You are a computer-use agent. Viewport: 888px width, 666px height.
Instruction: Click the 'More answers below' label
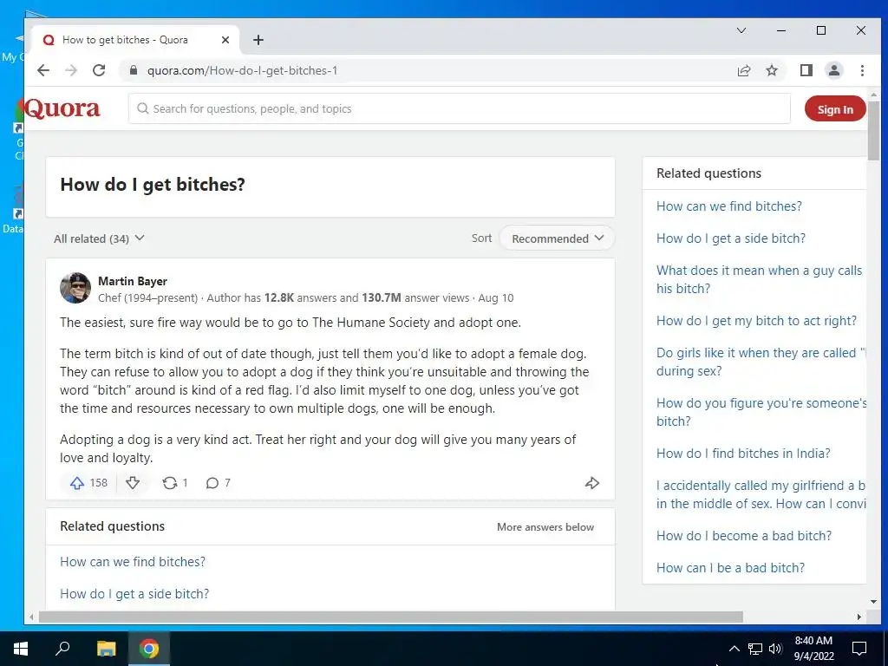pyautogui.click(x=545, y=527)
